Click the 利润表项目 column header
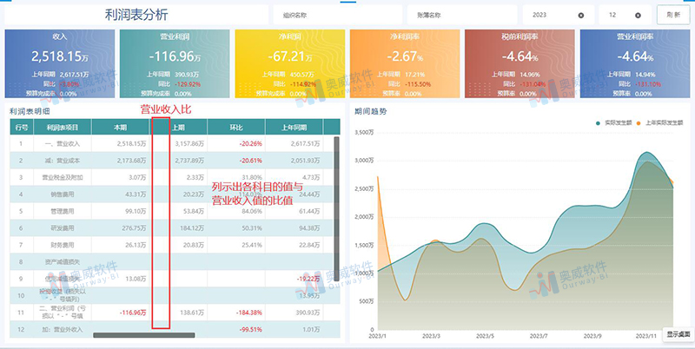Image resolution: width=695 pixels, height=349 pixels. 63,128
